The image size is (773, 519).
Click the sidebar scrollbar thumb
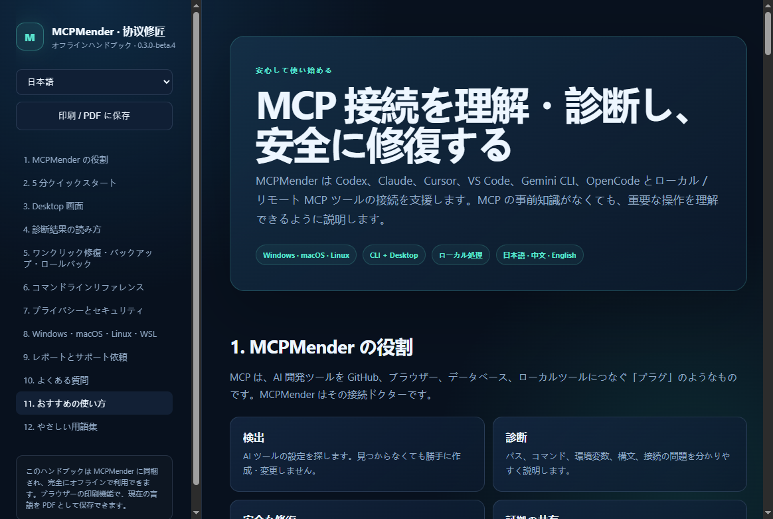click(x=196, y=248)
